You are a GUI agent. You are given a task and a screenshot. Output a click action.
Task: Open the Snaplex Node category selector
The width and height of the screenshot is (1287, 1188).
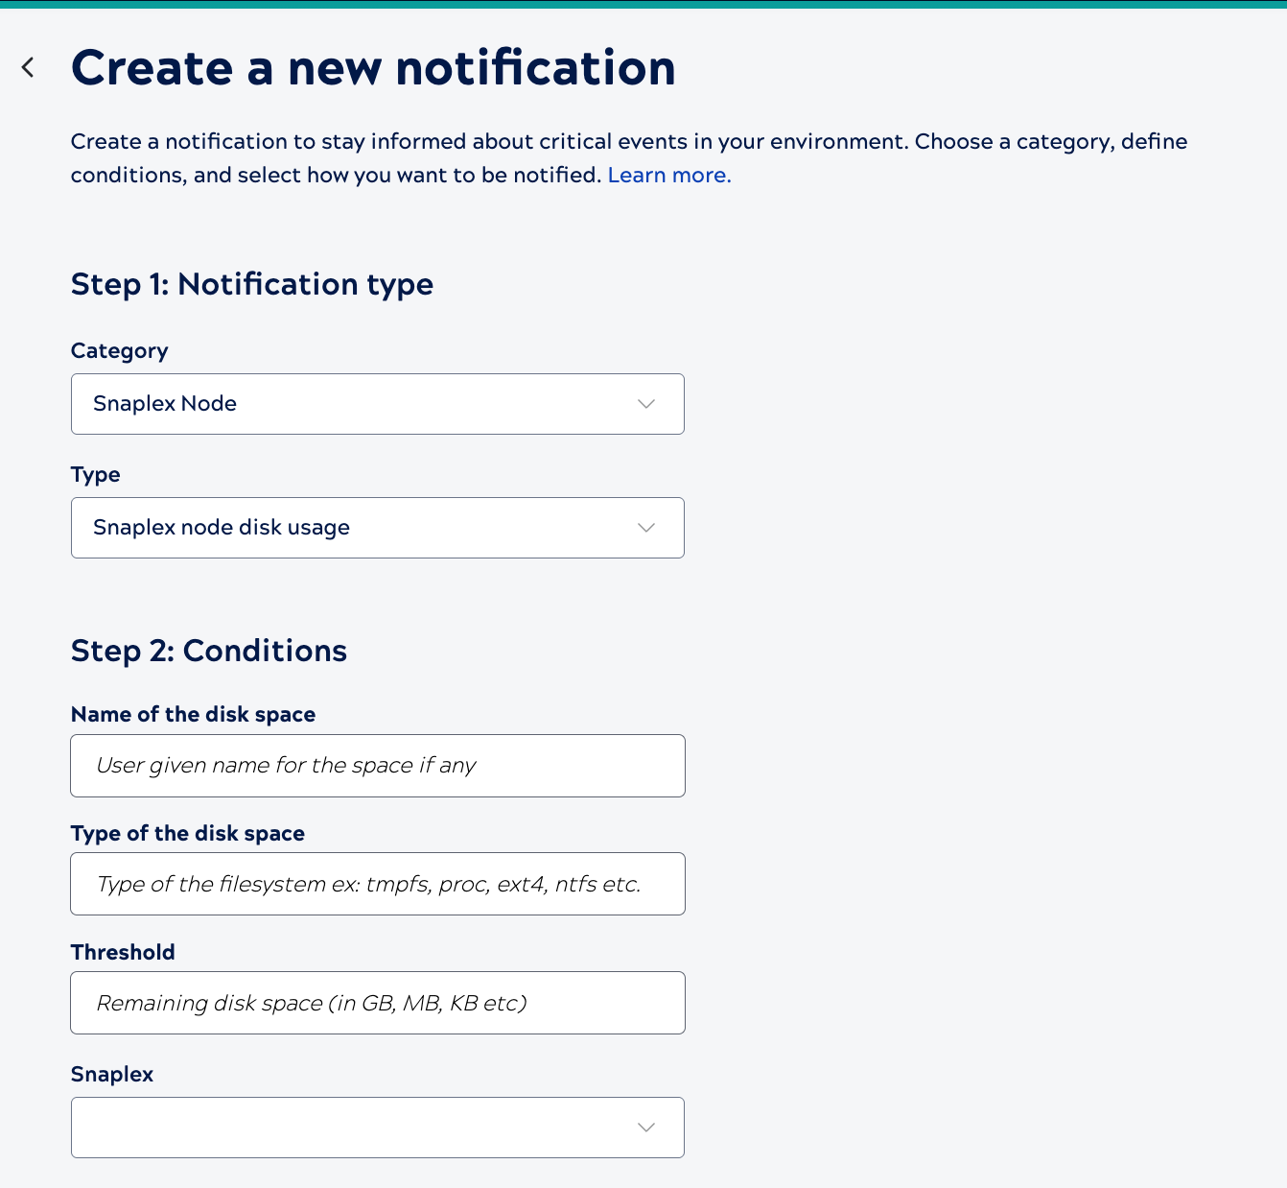pyautogui.click(x=378, y=404)
